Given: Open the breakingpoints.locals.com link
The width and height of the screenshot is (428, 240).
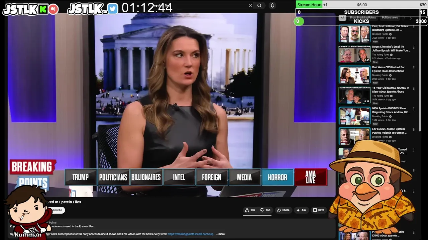Looking at the screenshot, I should [x=191, y=234].
